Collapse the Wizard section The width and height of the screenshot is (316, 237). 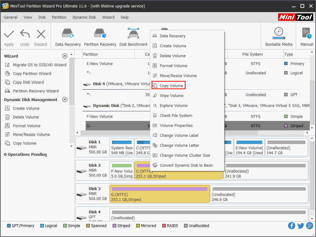point(65,56)
